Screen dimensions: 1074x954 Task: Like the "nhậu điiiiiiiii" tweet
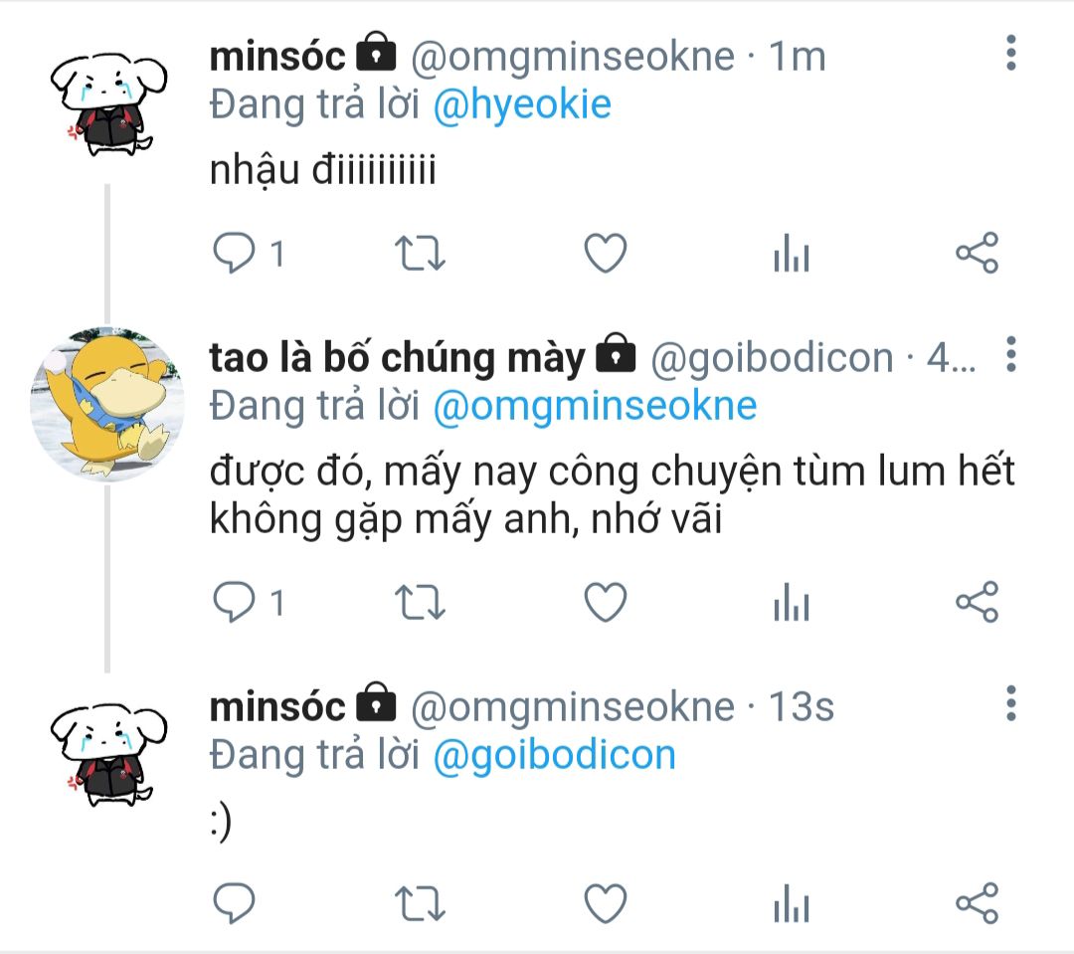click(x=606, y=253)
